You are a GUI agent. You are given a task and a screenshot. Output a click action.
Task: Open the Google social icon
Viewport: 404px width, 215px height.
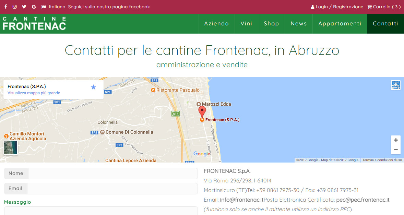[34, 7]
